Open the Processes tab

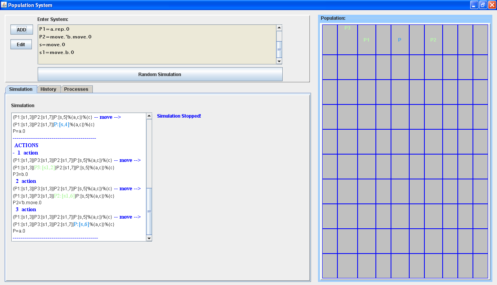pos(76,89)
